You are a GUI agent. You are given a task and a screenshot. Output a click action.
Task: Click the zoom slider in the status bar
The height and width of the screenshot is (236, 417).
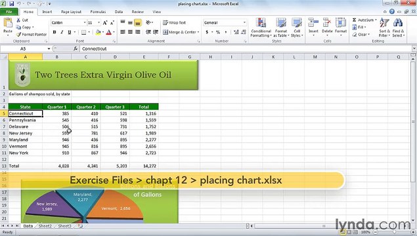[x=394, y=232]
